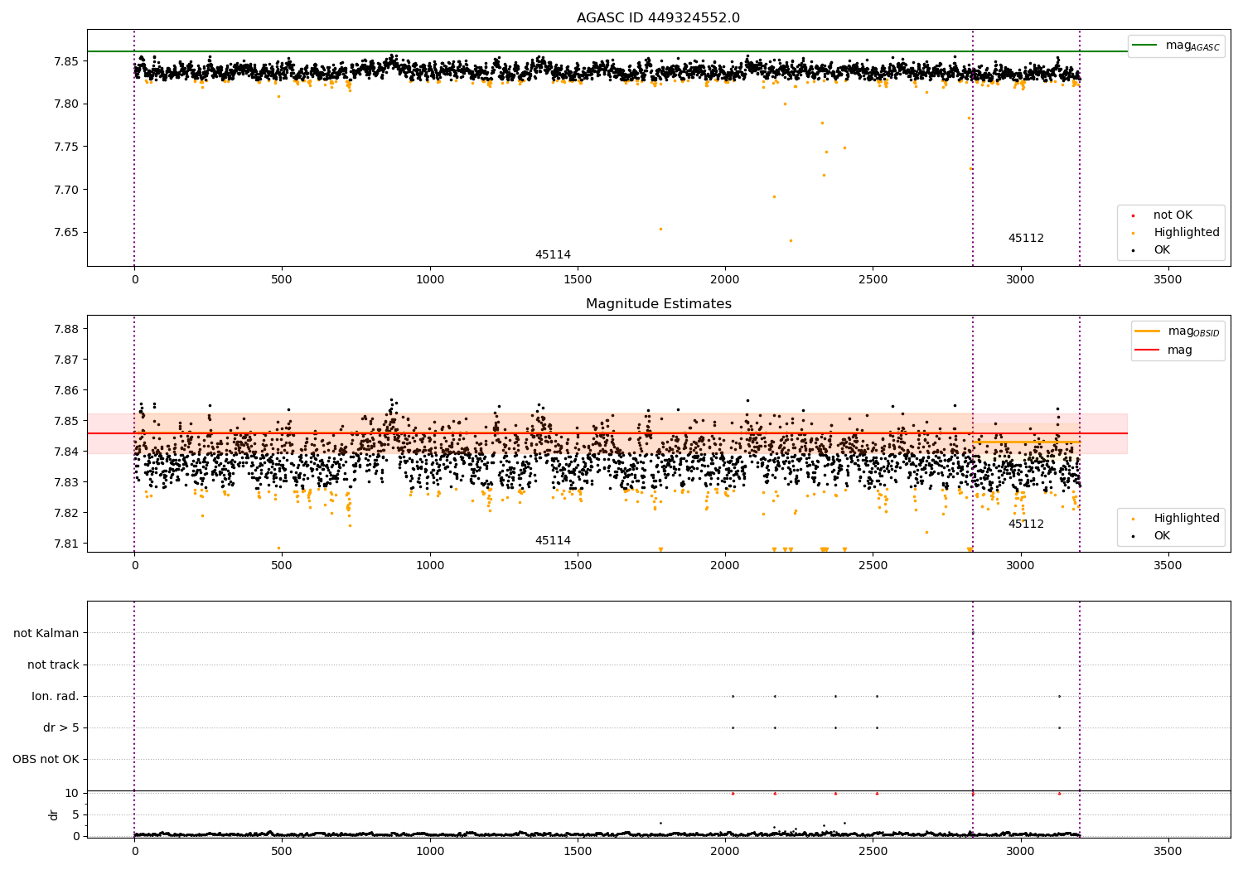Click the 3000 x-axis tick under the bottom plot
This screenshot has height=870, width=1243.
(x=1020, y=852)
